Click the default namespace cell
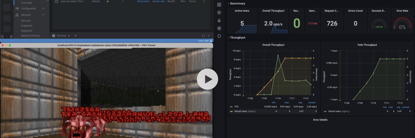 click(96, 1)
